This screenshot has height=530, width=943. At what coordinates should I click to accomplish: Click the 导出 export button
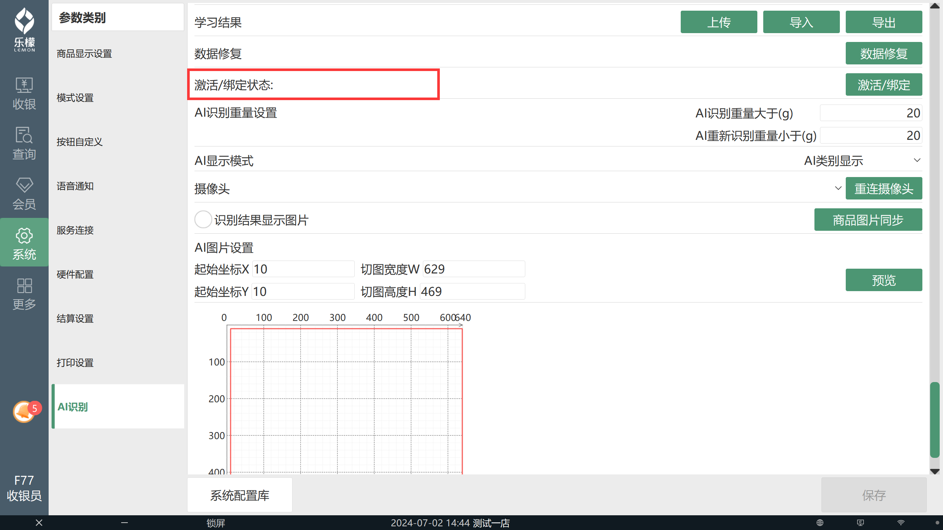[x=884, y=22]
